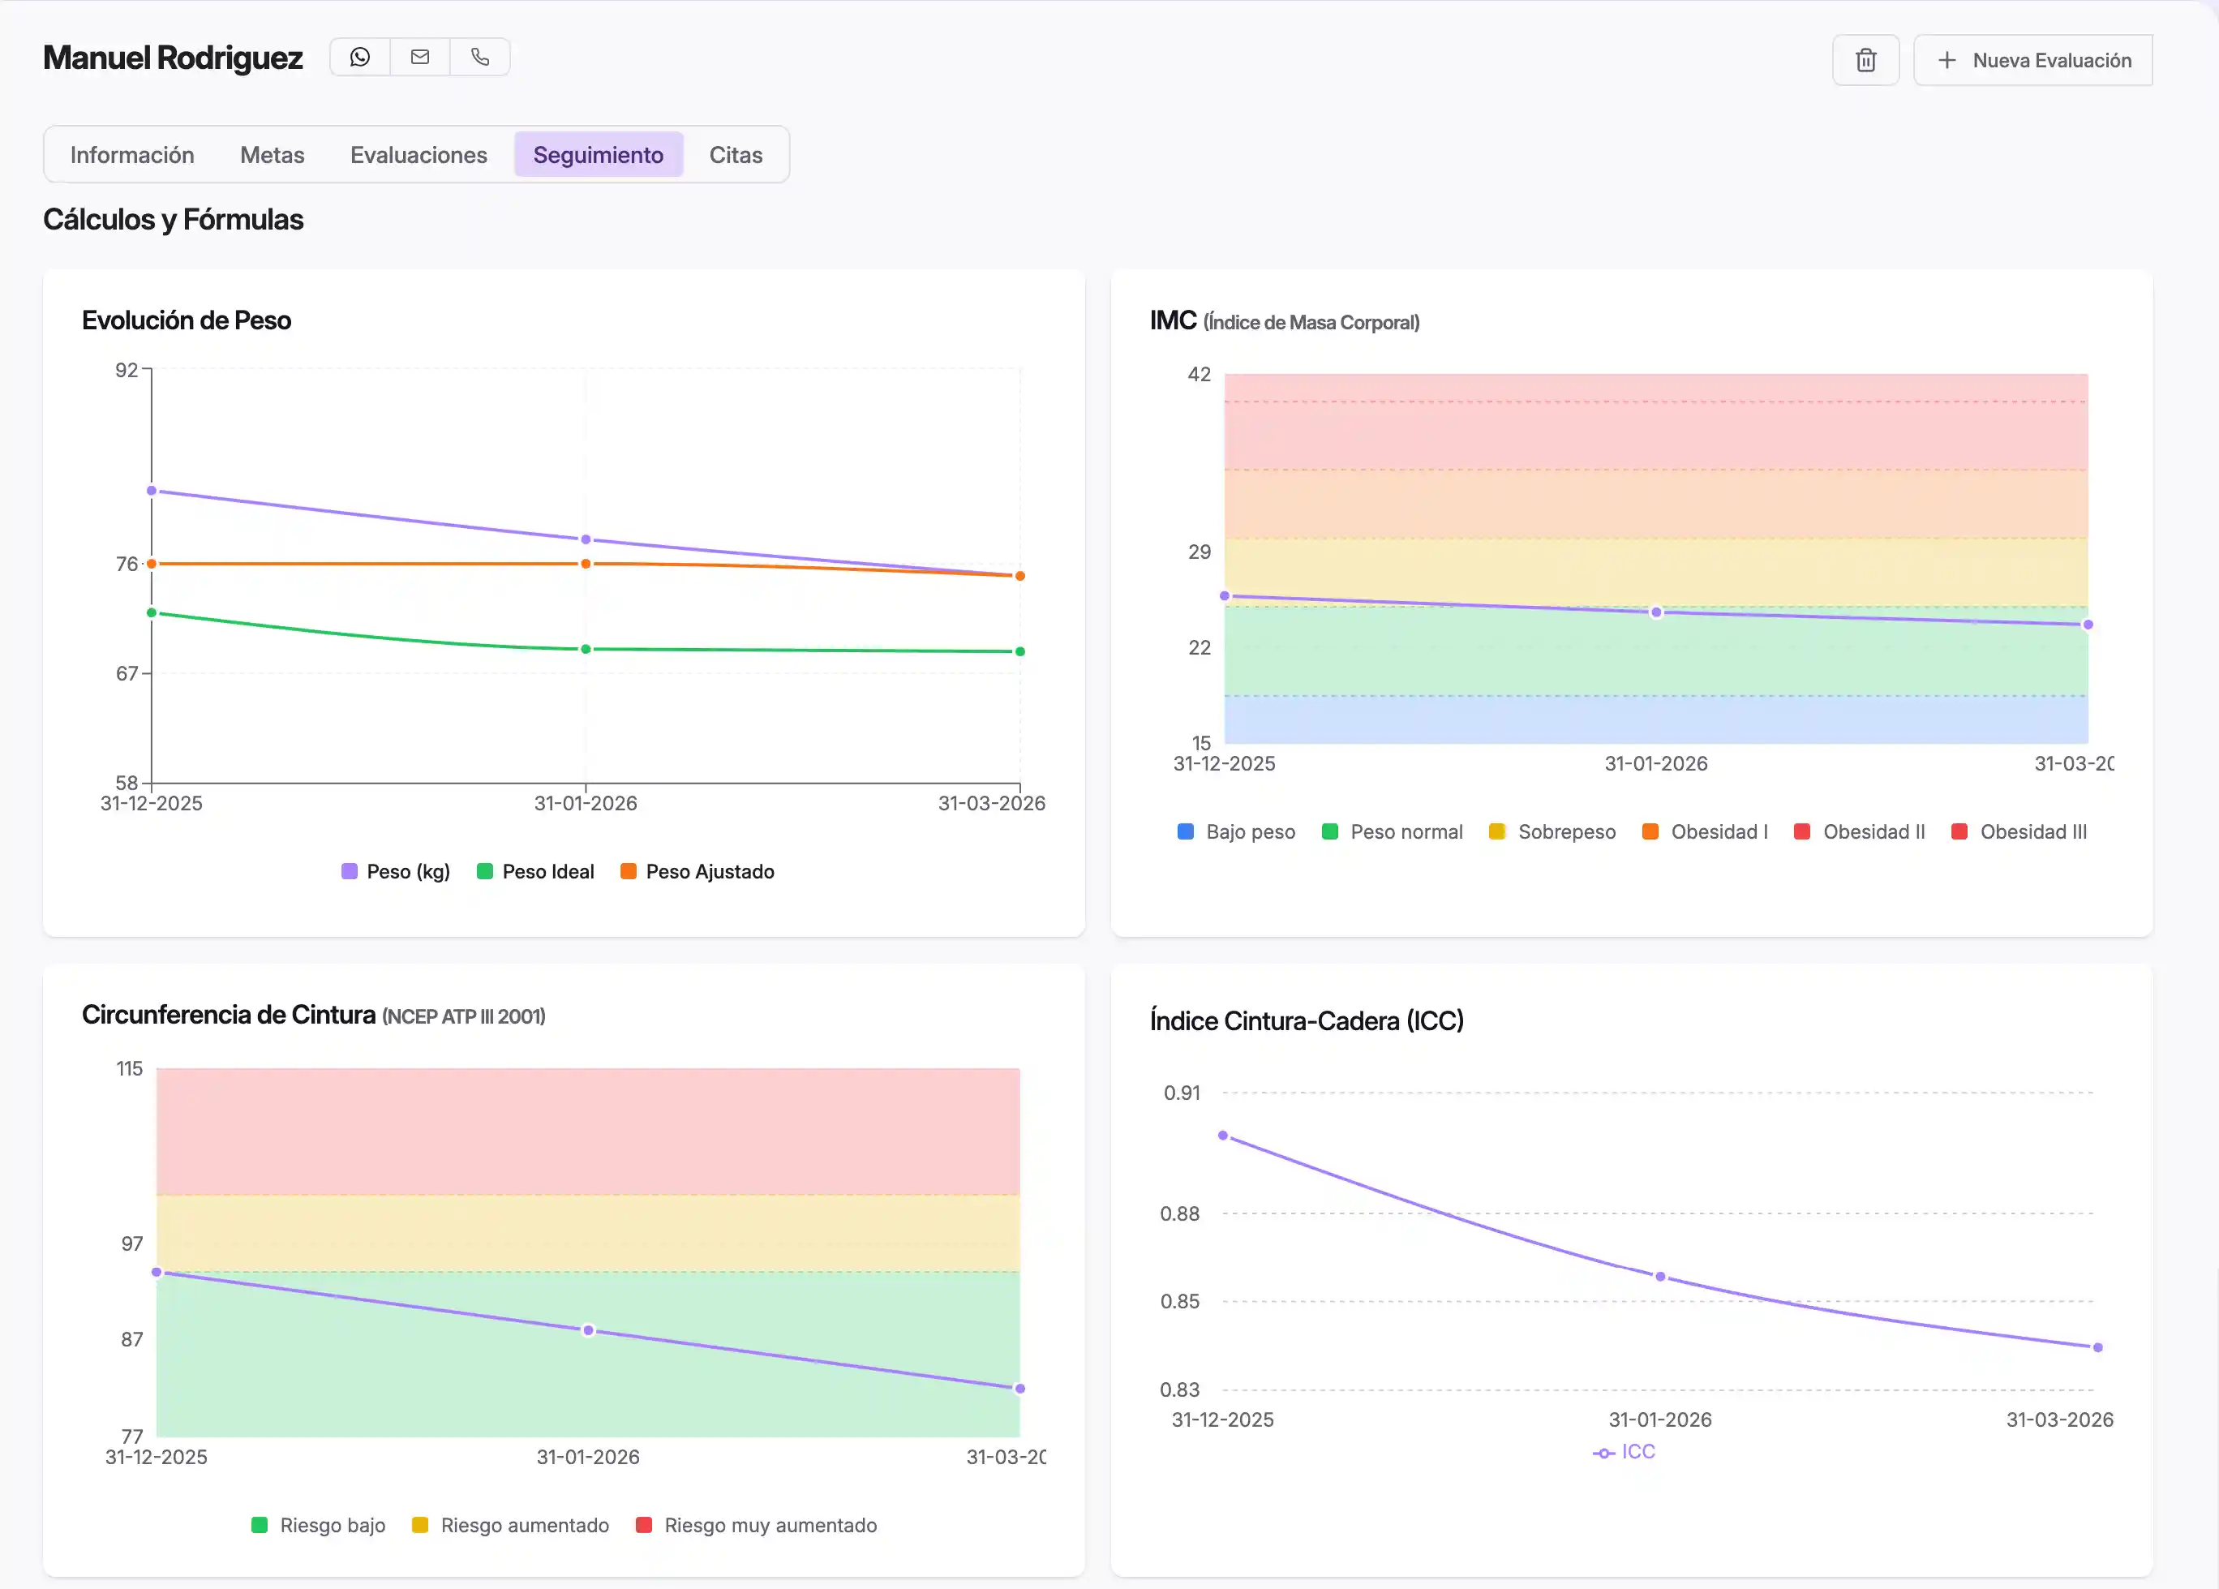Click the Riesgo aumentado legend swatch
Screen dimensions: 2219x1589
(420, 1524)
